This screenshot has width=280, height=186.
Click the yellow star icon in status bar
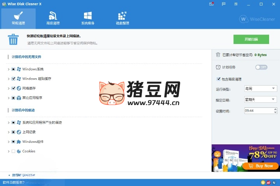coord(263,182)
